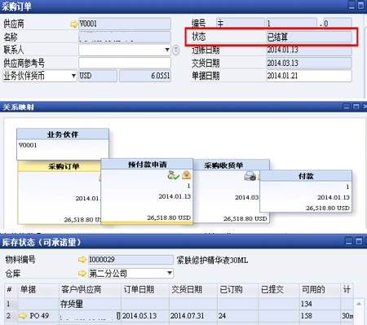Select the 预付款申请 card header

tap(147, 165)
